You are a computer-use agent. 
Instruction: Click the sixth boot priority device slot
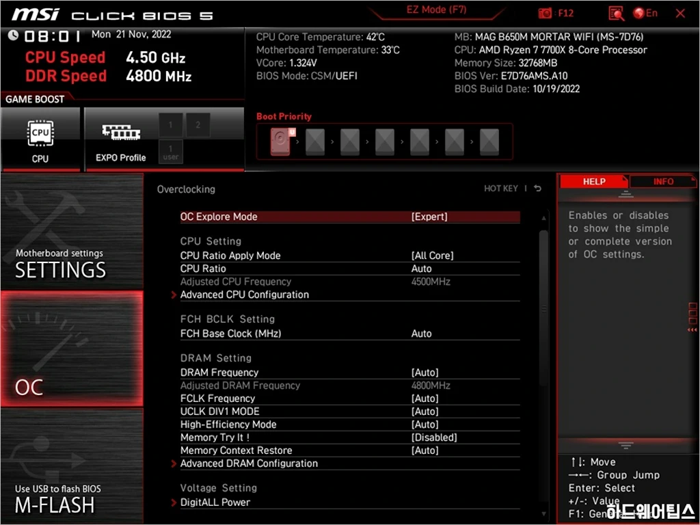pos(455,142)
